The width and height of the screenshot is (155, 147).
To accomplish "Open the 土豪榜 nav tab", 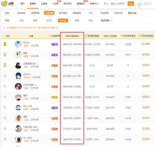I will coord(44,4).
